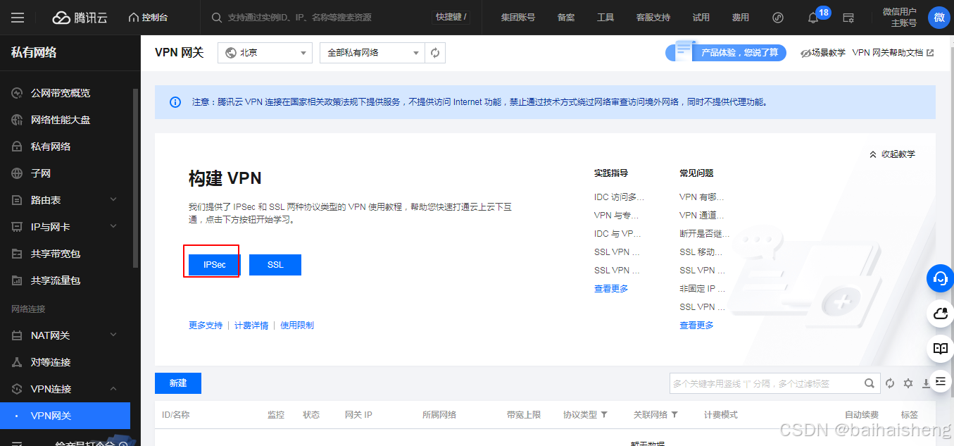Collapse the VPN连接 sidebar group

[x=65, y=389]
